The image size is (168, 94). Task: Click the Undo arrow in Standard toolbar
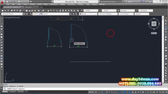[x=39, y=10]
